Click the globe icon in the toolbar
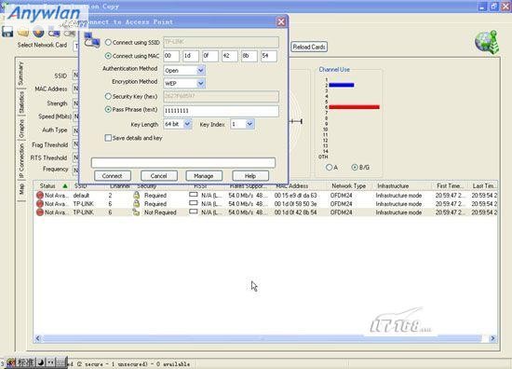 point(38,32)
